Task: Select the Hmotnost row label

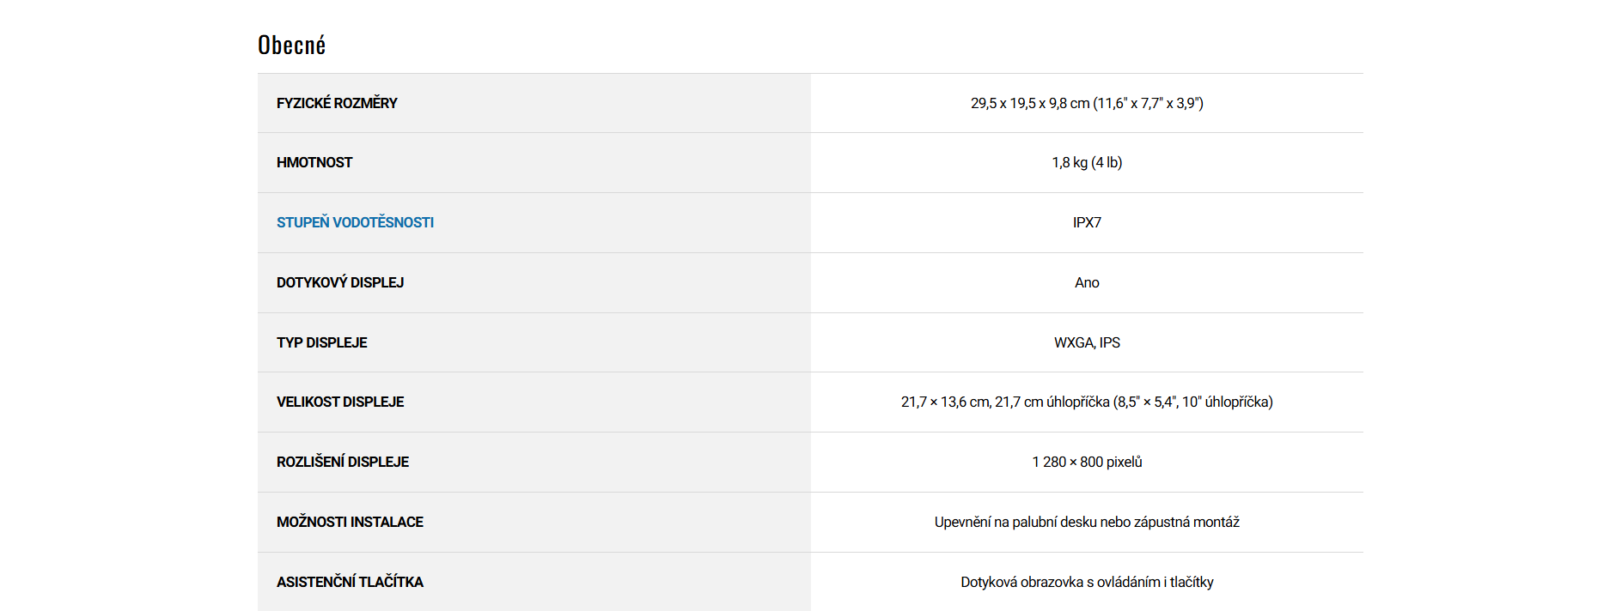Action: tap(314, 162)
